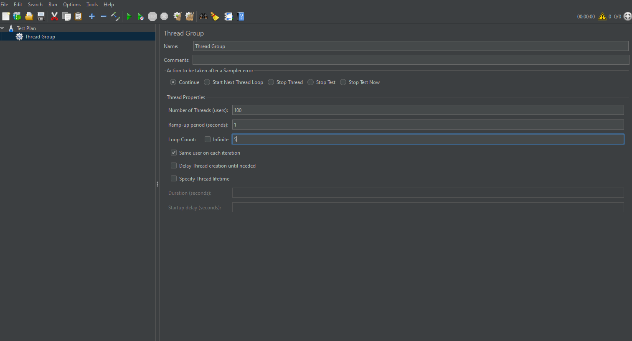Viewport: 632px width, 341px height.
Task: Click the Duration (seconds) field
Action: click(x=428, y=193)
